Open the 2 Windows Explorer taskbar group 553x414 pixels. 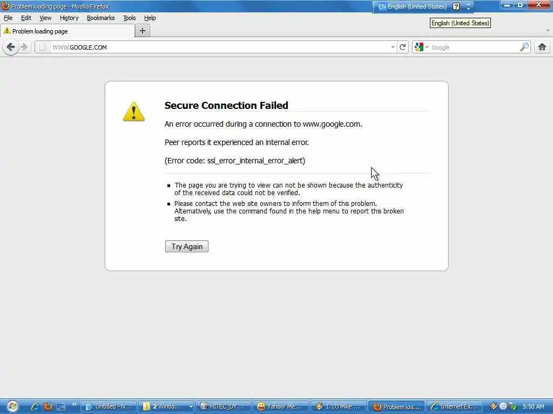click(x=166, y=406)
